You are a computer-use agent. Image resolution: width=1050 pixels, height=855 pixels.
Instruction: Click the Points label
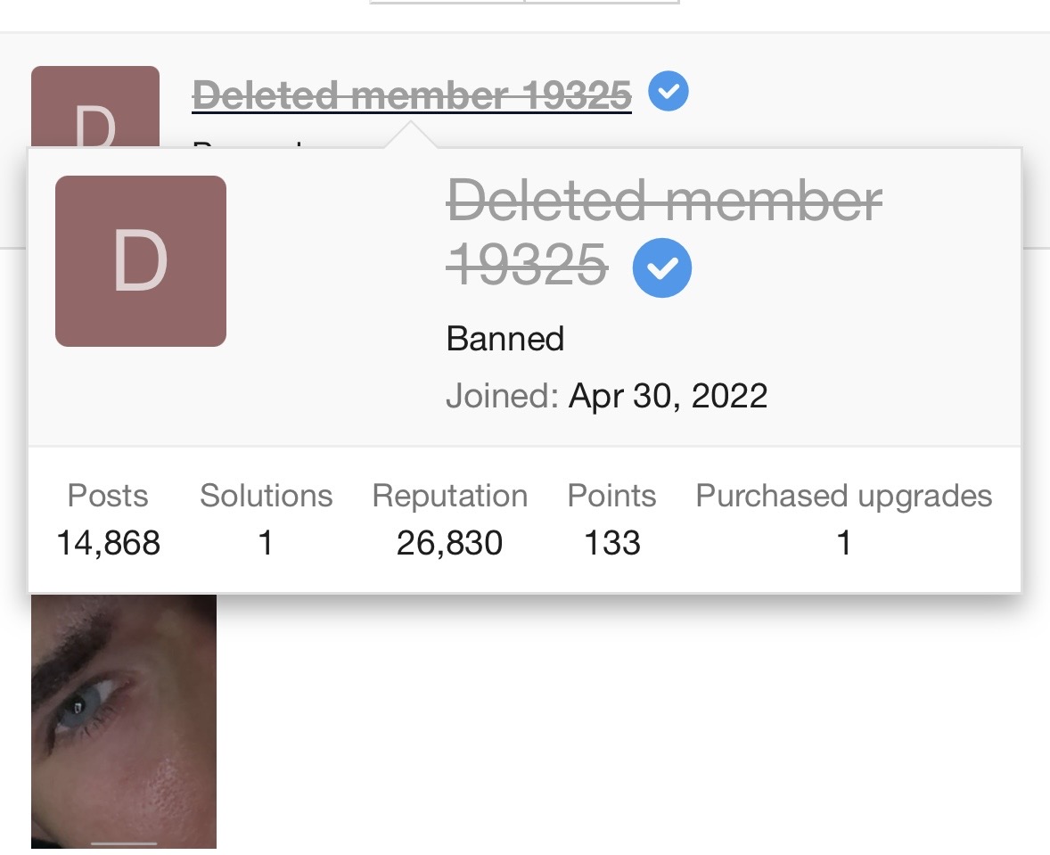point(611,496)
